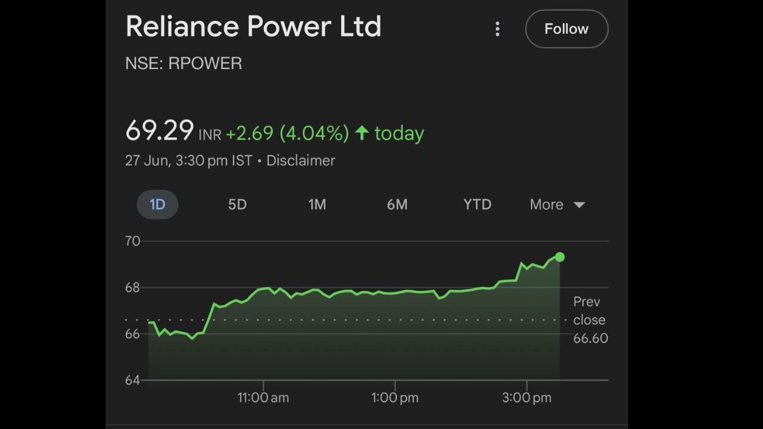Image resolution: width=763 pixels, height=429 pixels.
Task: Open the Disclaimer link
Action: 300,160
